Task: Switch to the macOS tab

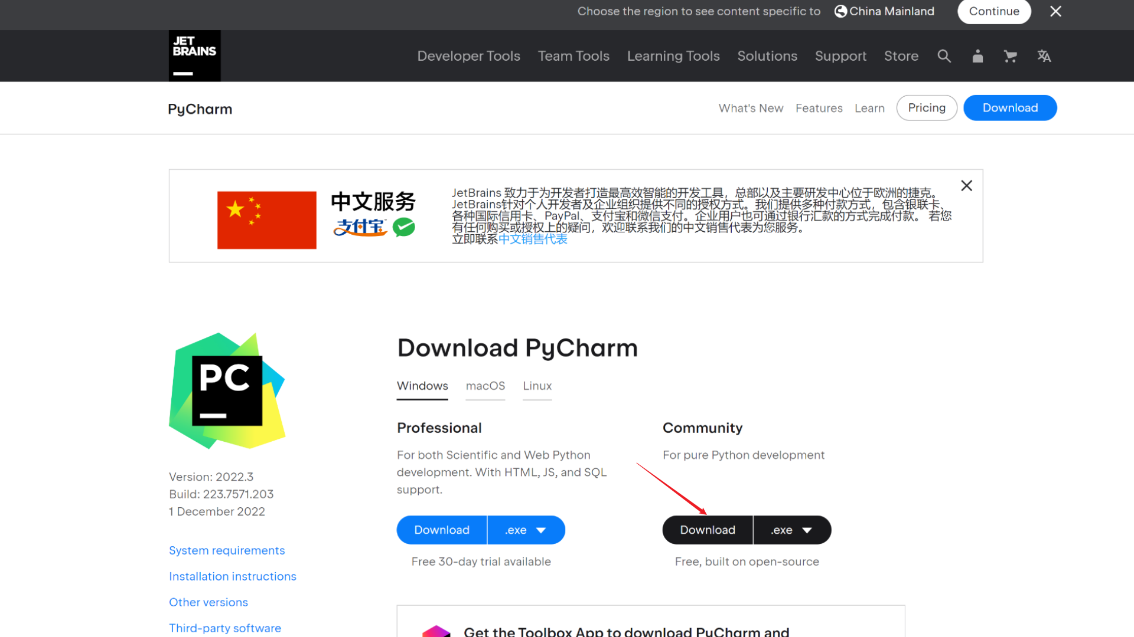Action: [x=485, y=386]
